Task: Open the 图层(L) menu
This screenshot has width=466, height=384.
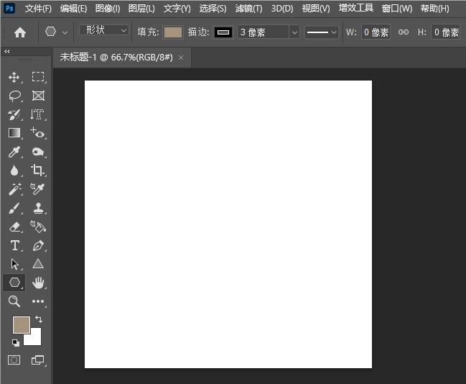Action: (x=141, y=9)
